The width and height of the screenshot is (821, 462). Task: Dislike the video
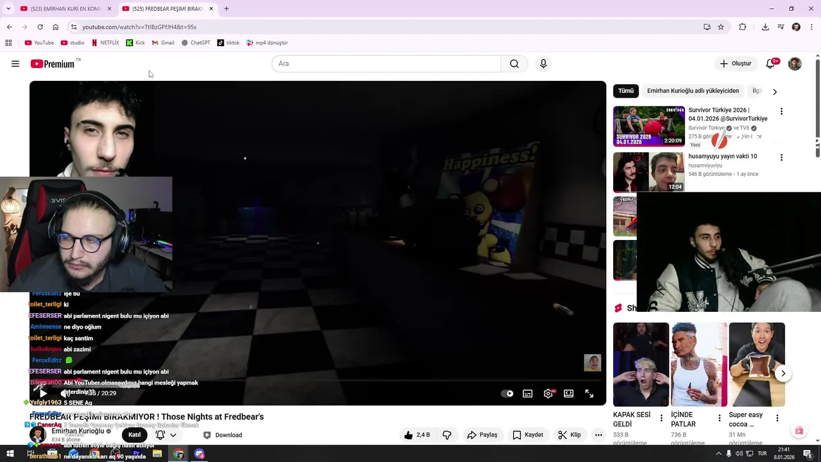point(447,435)
